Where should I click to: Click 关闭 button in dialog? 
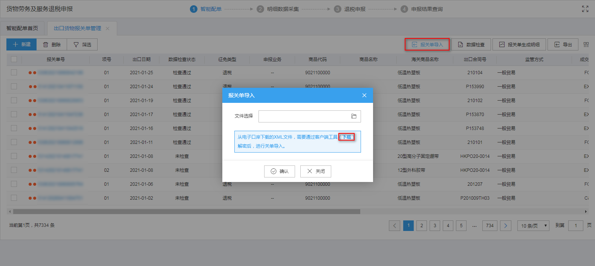316,171
